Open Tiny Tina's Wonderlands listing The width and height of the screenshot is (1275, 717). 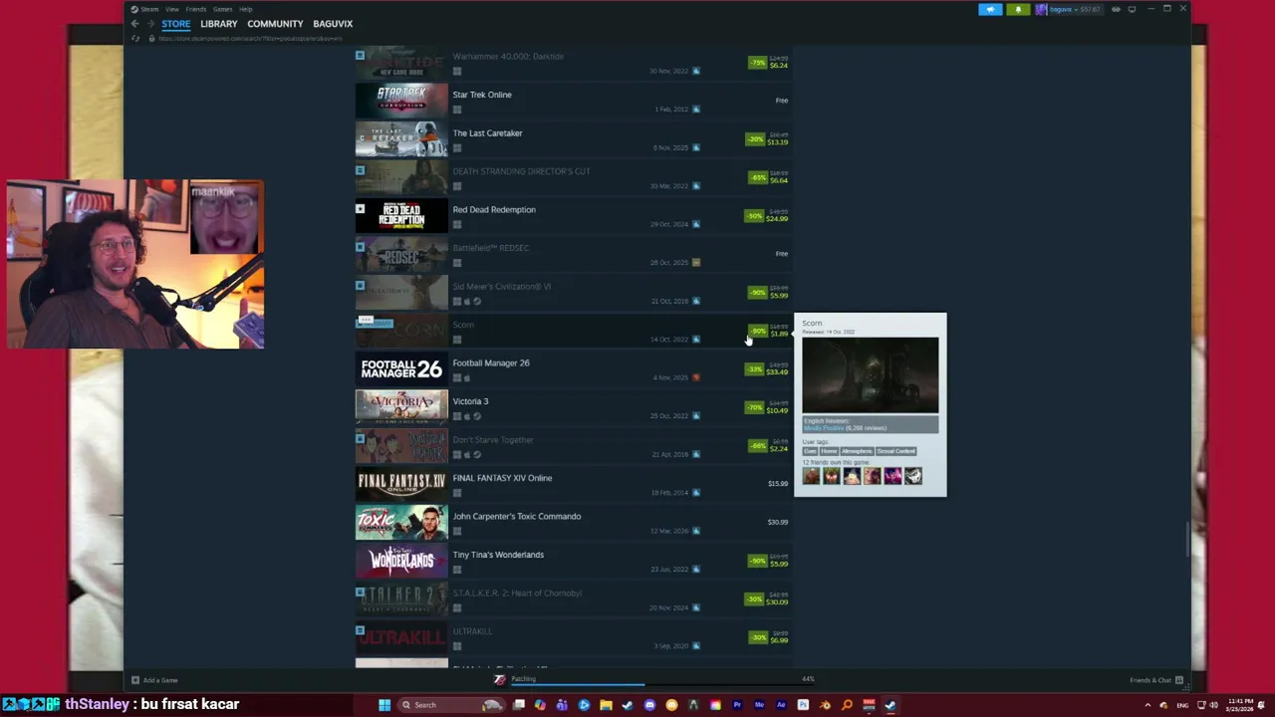coord(575,561)
